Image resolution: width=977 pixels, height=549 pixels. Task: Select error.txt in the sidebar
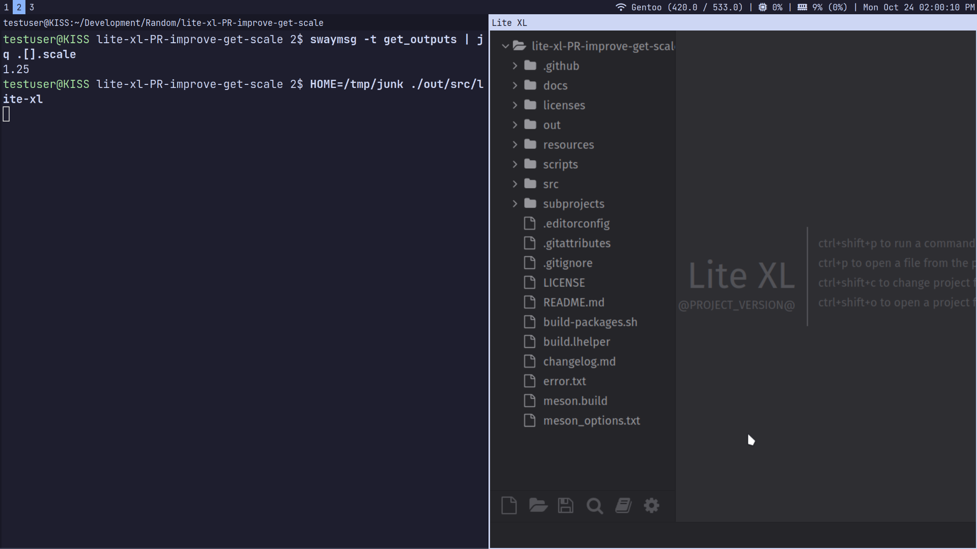[x=564, y=381]
